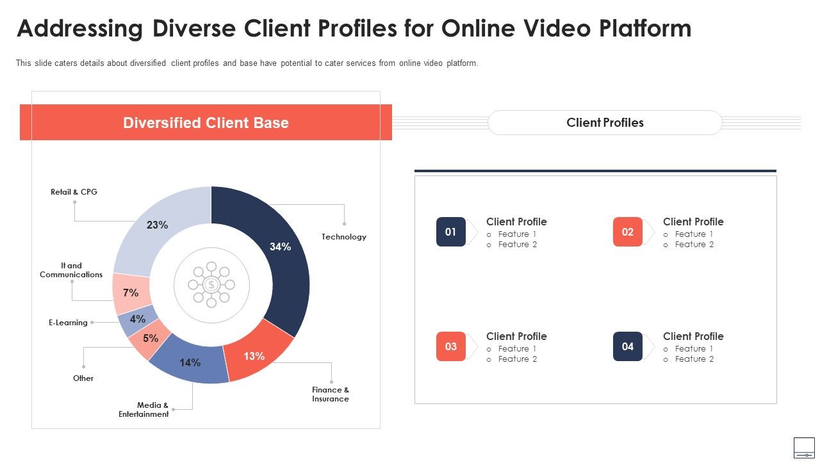
Task: Click the Retail & CPG label
Action: pos(74,192)
